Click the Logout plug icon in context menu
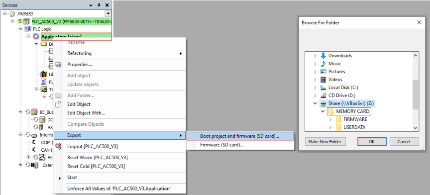430x195 pixels. click(x=58, y=146)
